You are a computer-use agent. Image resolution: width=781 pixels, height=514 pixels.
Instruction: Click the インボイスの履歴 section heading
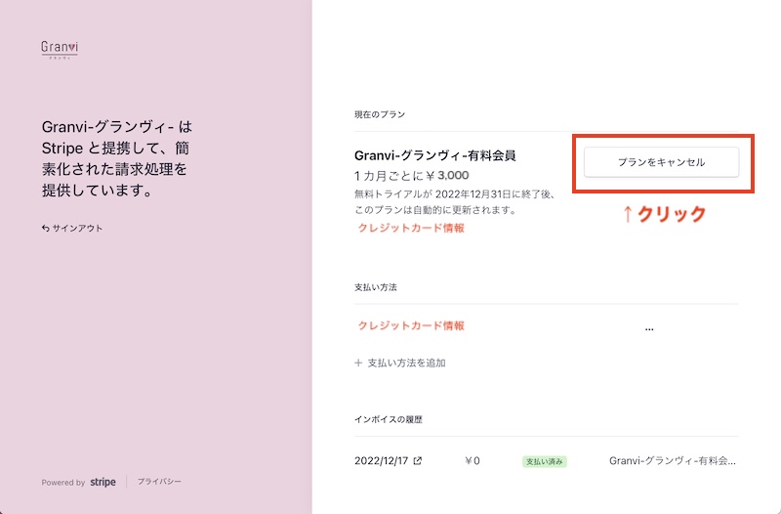(388, 420)
